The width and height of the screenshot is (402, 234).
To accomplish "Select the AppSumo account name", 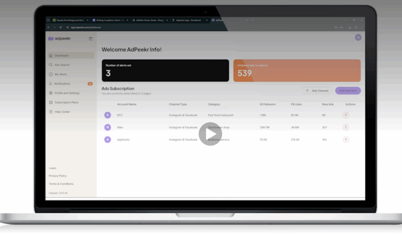I will coord(123,140).
